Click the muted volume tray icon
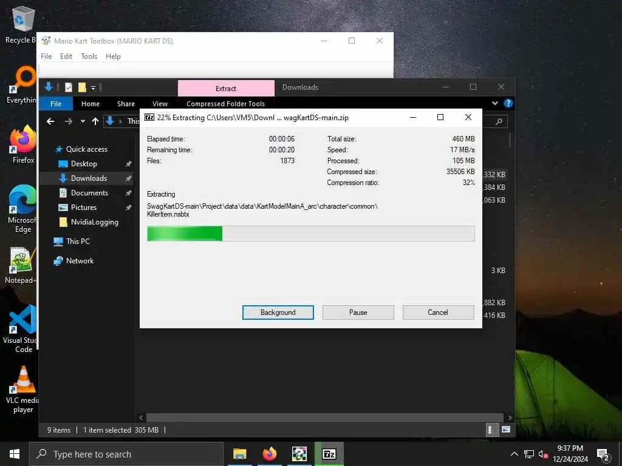The height and width of the screenshot is (466, 622). (543, 454)
